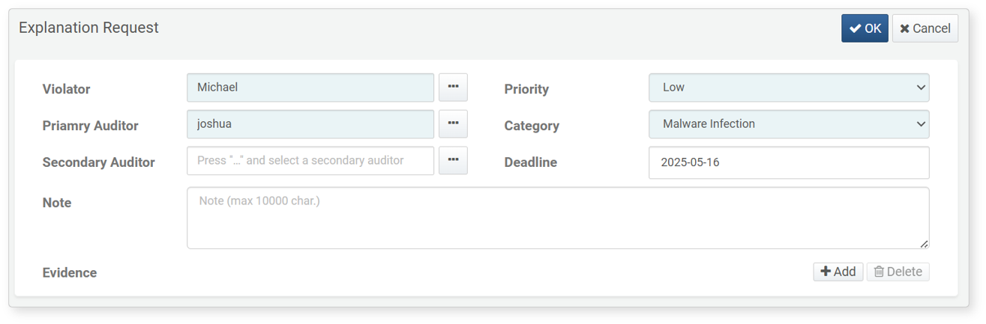986x324 pixels.
Task: Click the Category field label
Action: 532,126
